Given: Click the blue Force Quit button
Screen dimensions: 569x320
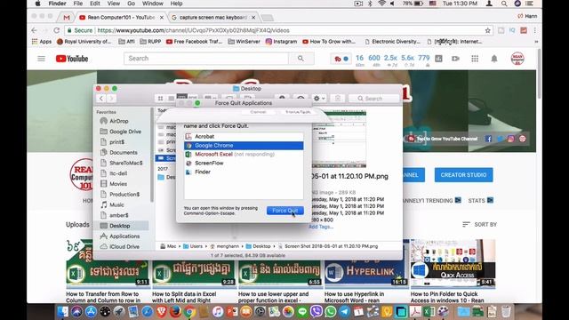Looking at the screenshot, I should click(285, 211).
